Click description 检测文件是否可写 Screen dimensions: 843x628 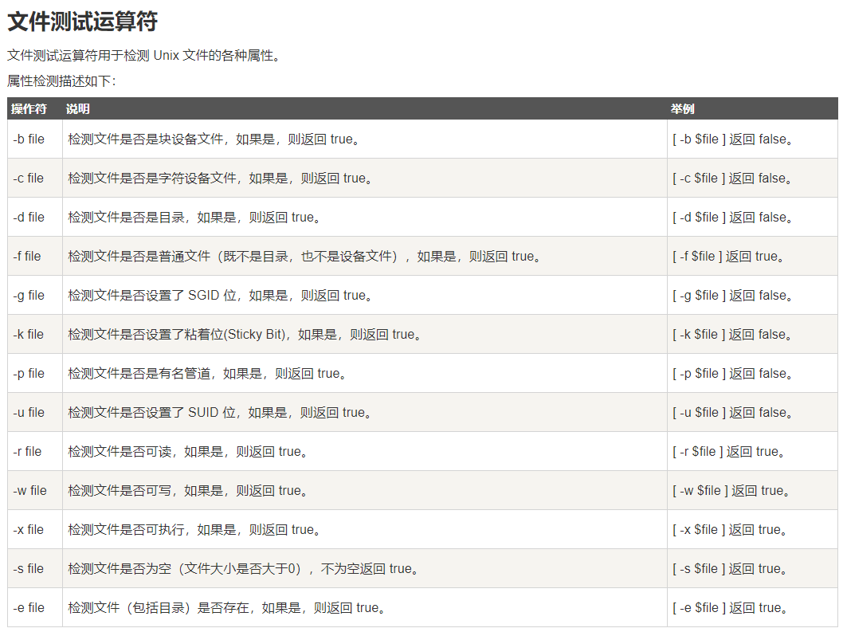tap(188, 491)
